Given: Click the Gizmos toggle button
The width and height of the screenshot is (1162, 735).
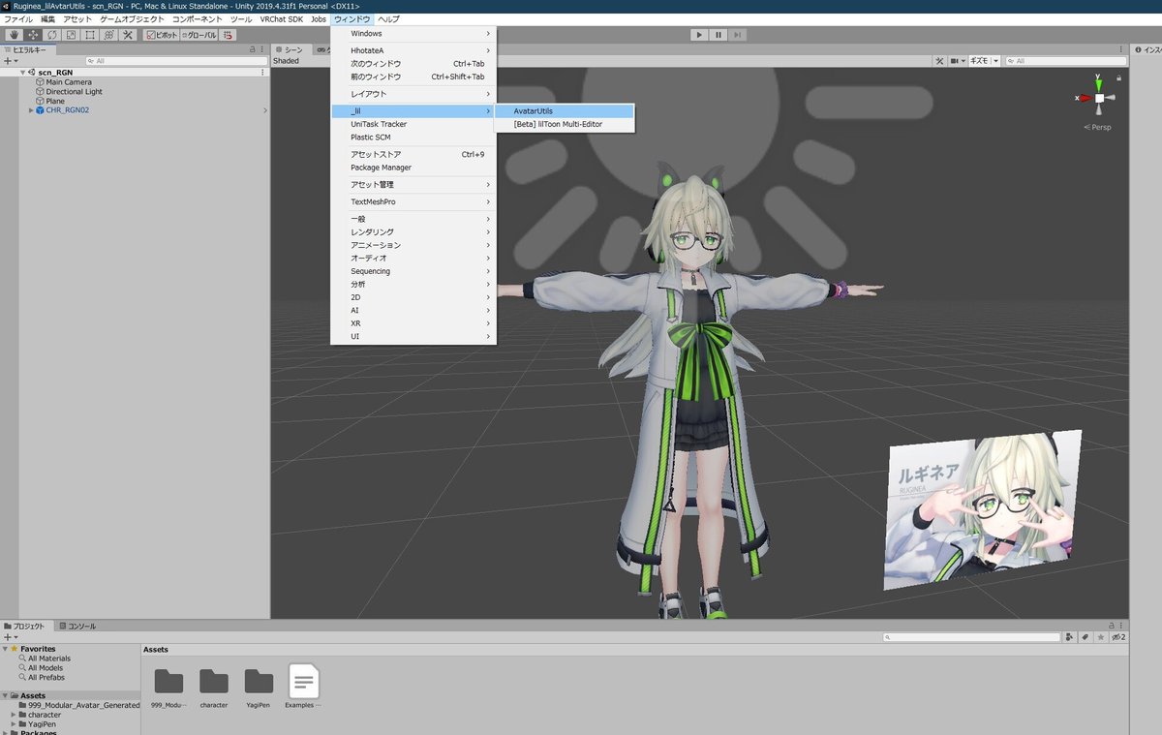Looking at the screenshot, I should [980, 60].
